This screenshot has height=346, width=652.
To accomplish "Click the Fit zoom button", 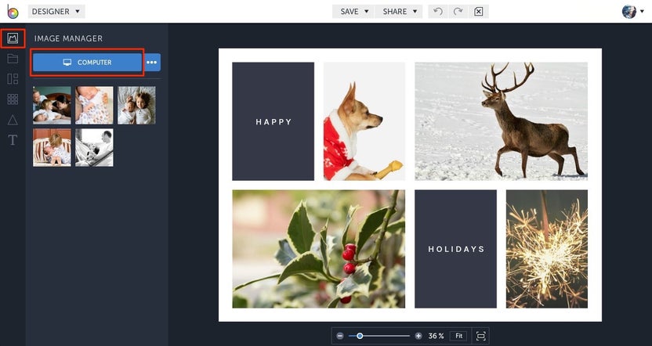I will [458, 336].
